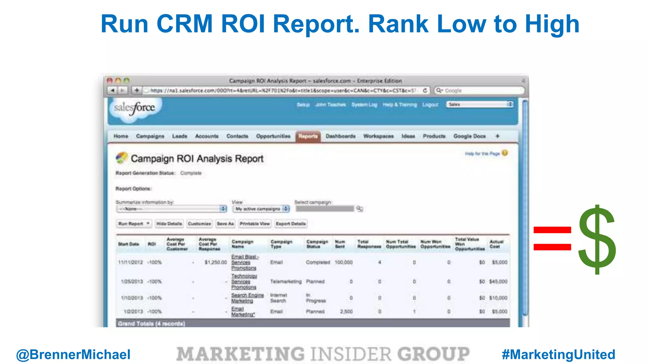The width and height of the screenshot is (648, 364).
Task: Open the Email Marketing campaign link
Action: click(x=243, y=312)
